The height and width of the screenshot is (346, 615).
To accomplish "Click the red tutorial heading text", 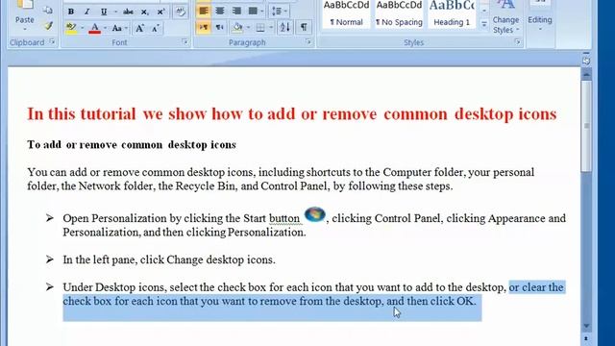I will (292, 114).
